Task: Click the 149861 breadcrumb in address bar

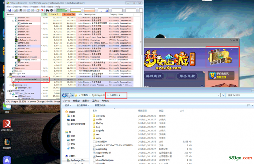Action: click(x=114, y=95)
